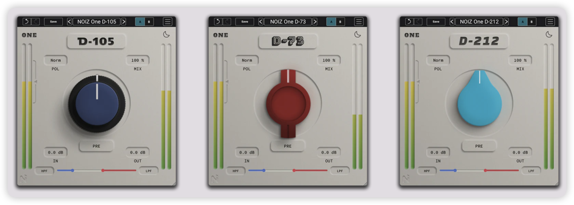This screenshot has width=574, height=205.
Task: Select previous preset arrow in D-212 plugin
Action: [x=452, y=22]
